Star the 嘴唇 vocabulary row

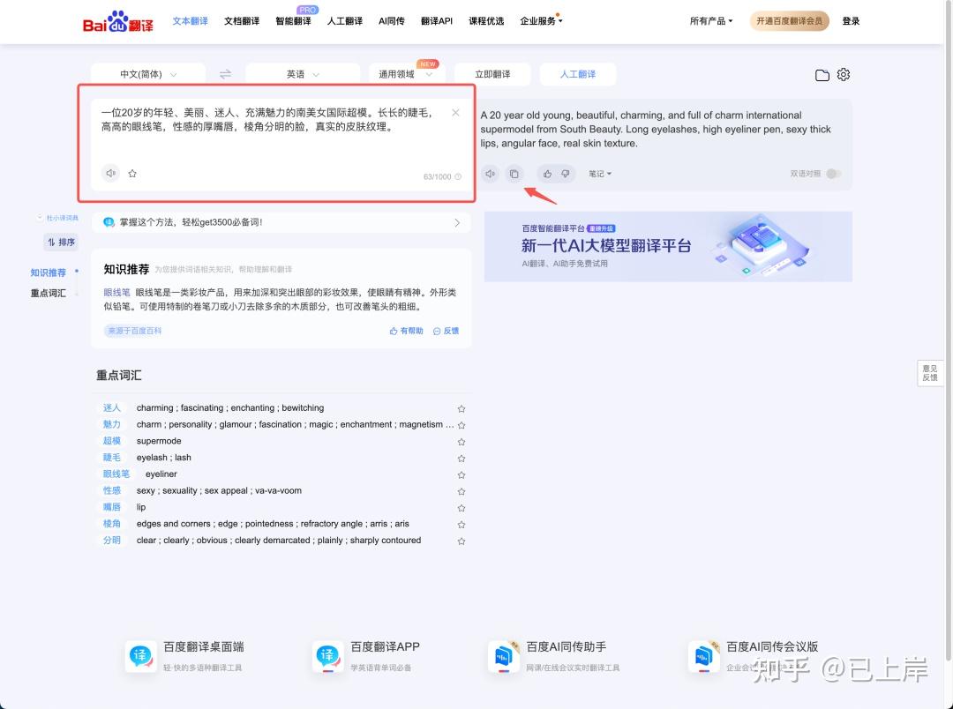tap(461, 508)
